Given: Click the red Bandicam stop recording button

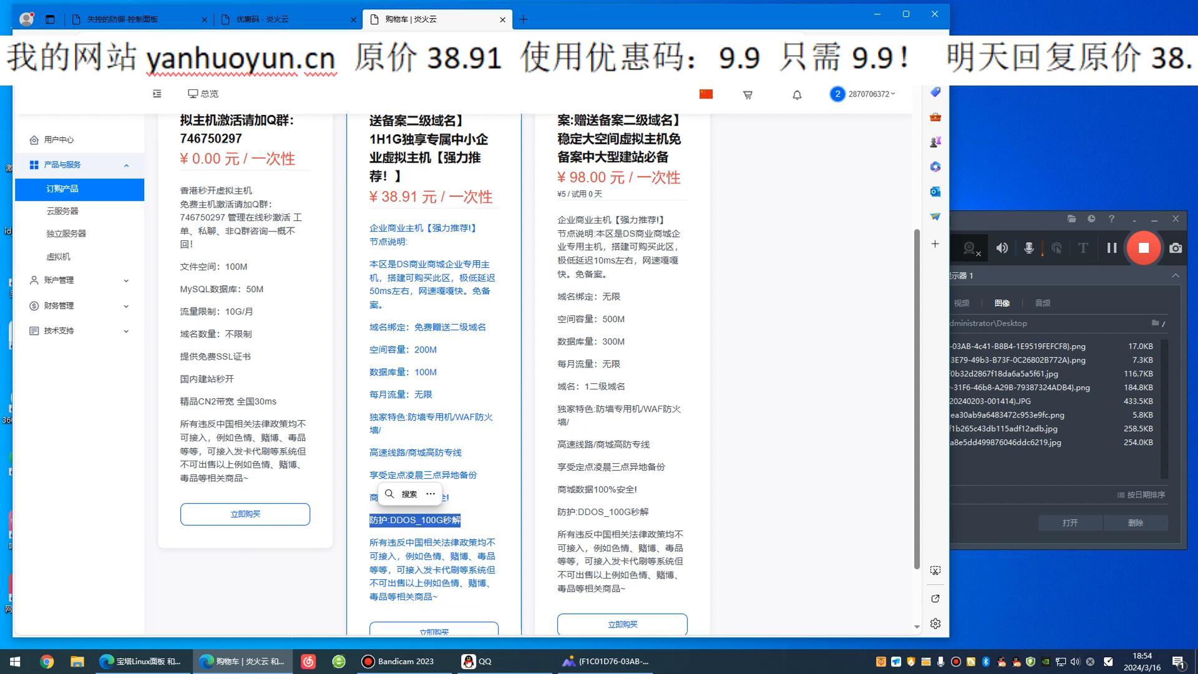Looking at the screenshot, I should point(1143,248).
